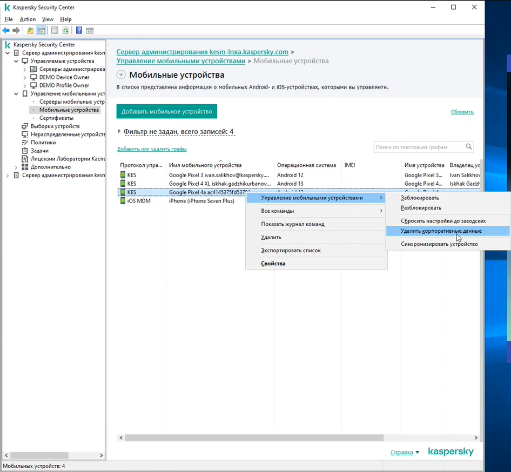
Task: Open the Все команды submenu
Action: pyautogui.click(x=316, y=211)
